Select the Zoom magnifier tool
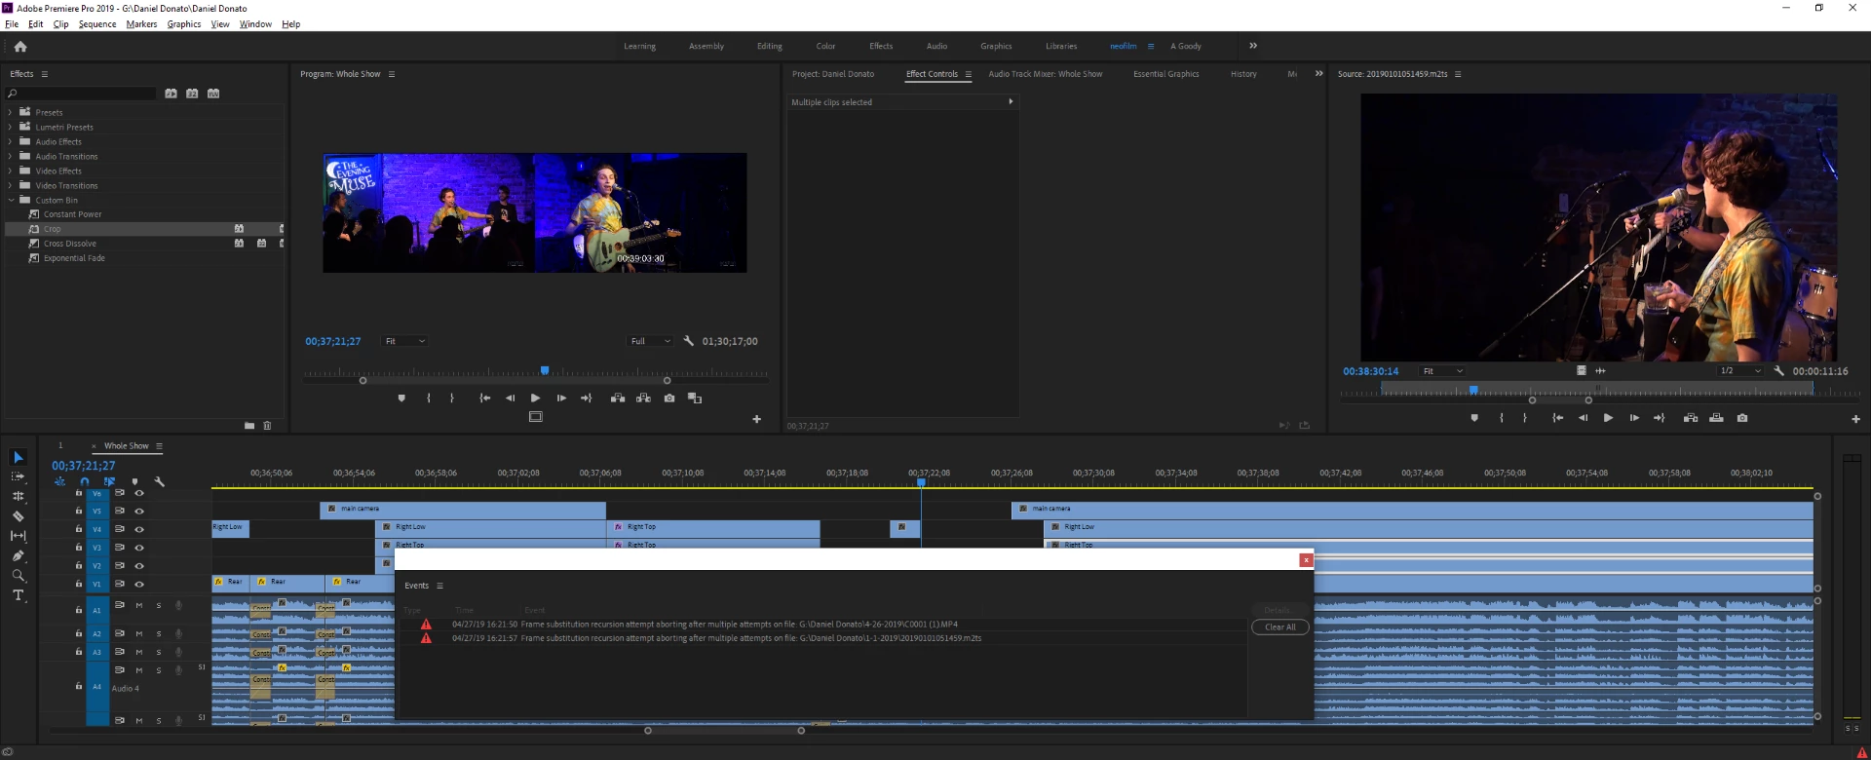Image resolution: width=1871 pixels, height=760 pixels. (18, 576)
